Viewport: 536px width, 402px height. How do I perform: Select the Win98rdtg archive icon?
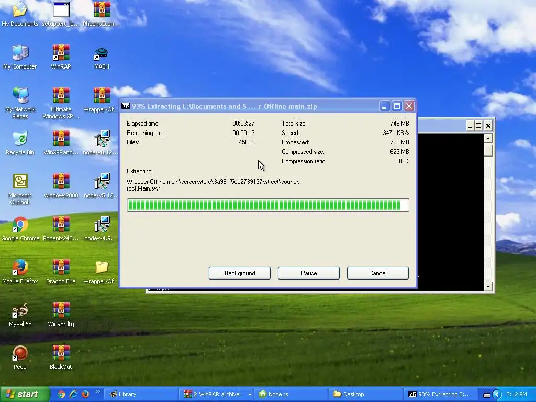click(x=61, y=315)
